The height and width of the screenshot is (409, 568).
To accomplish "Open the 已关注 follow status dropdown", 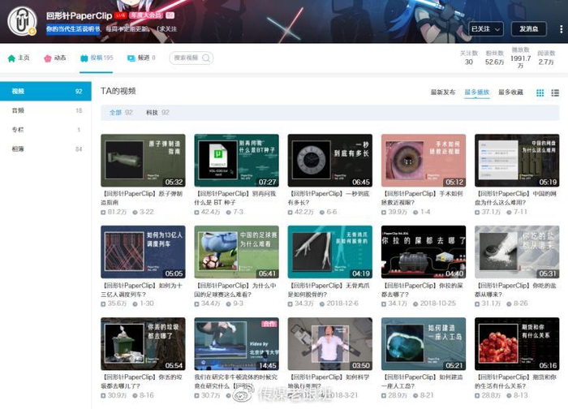I will click(x=484, y=28).
